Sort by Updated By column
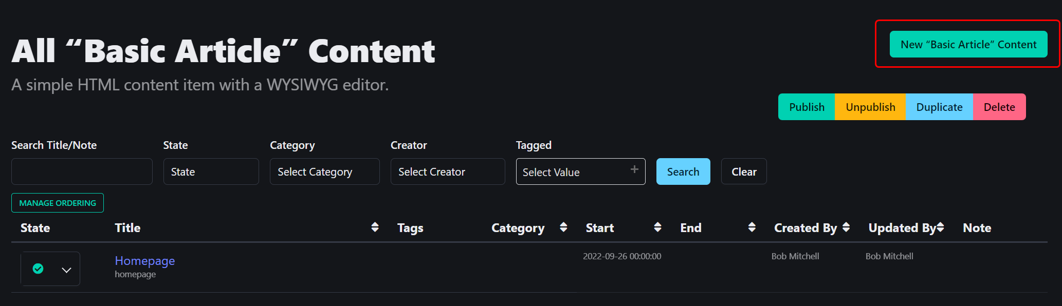This screenshot has height=306, width=1062. coord(940,227)
